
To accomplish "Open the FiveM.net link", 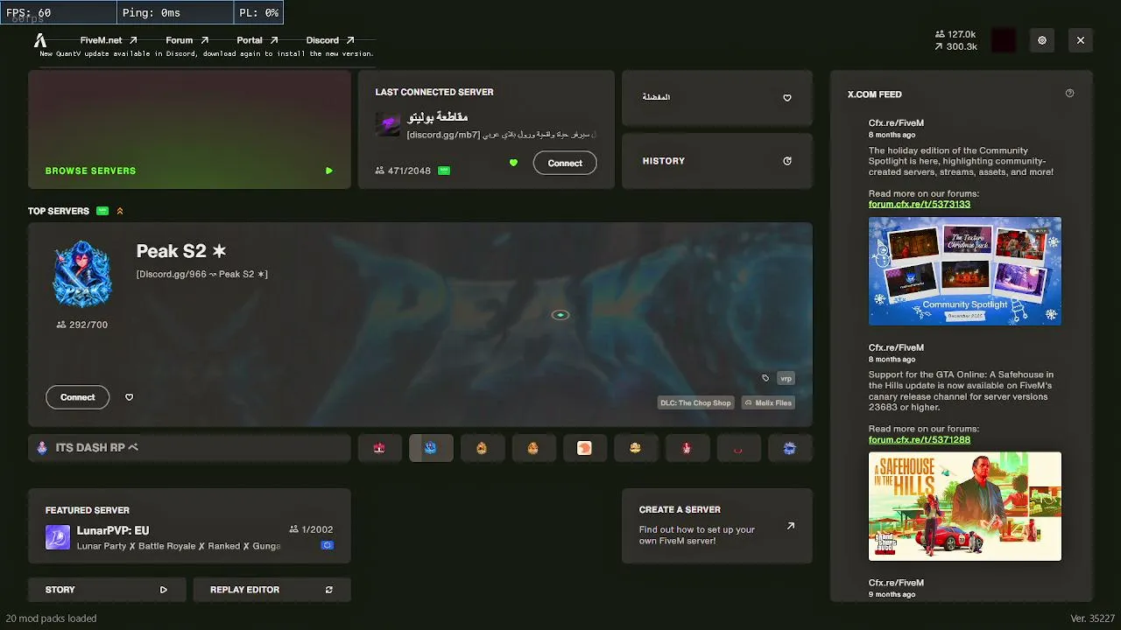I will pyautogui.click(x=109, y=40).
